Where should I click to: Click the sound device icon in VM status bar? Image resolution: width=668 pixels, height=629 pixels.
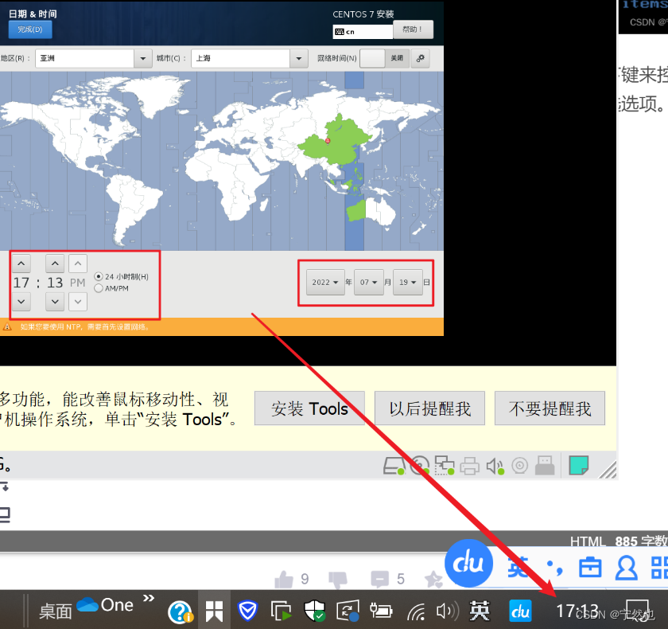[x=493, y=466]
